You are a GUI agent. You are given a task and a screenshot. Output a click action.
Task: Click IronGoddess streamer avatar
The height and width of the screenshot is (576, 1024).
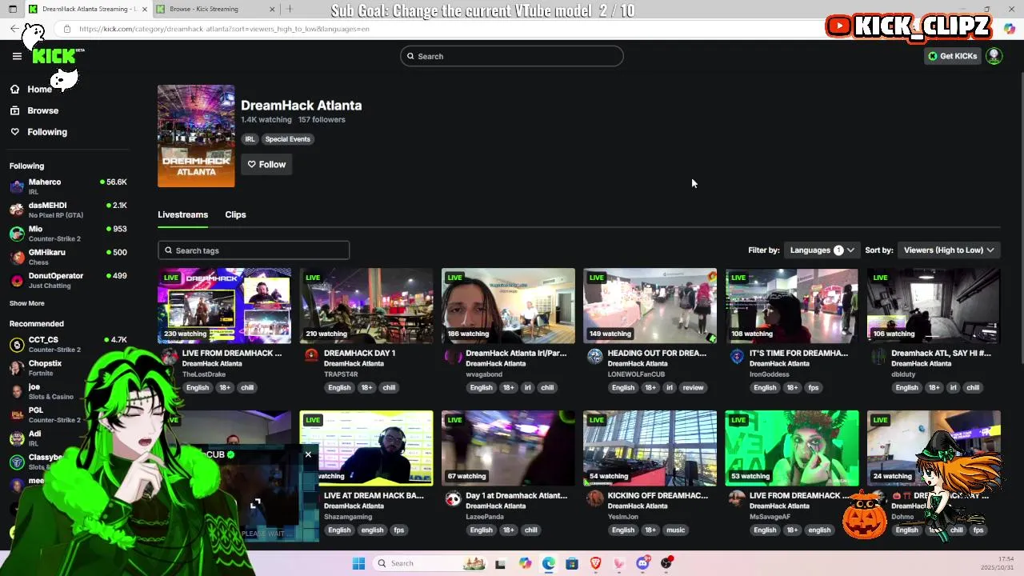click(737, 356)
